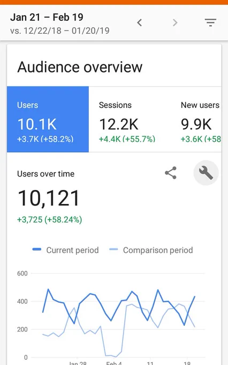Open the wrench customization button
This screenshot has width=228, height=365.
pyautogui.click(x=206, y=173)
